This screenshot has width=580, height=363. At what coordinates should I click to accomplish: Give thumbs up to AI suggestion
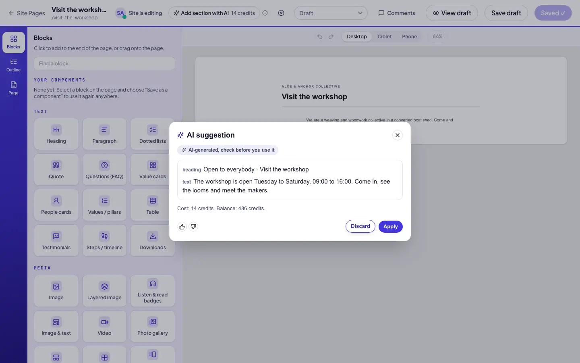click(x=182, y=227)
